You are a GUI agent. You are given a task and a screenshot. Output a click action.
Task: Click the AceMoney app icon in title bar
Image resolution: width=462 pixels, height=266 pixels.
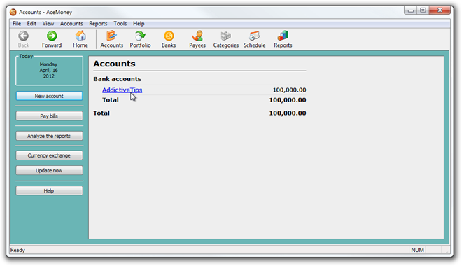pos(13,12)
